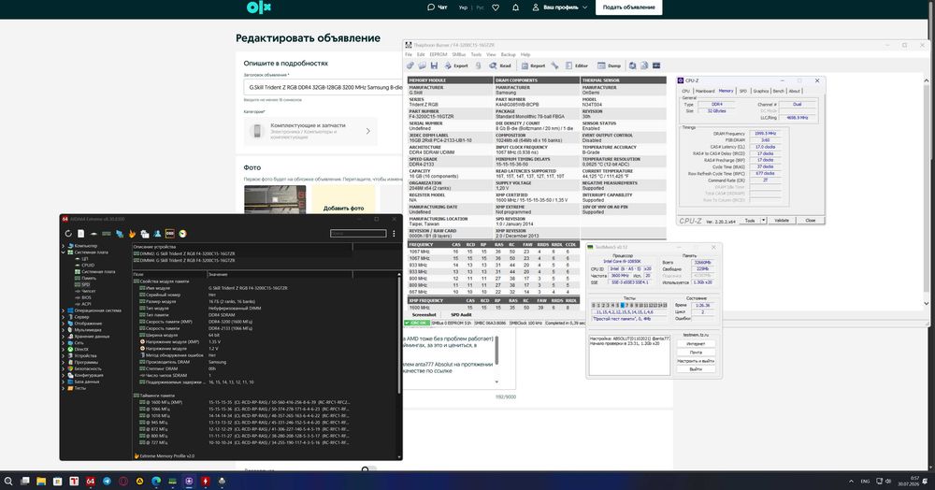The height and width of the screenshot is (490, 935).
Task: Click the user icon in AIDA64 toolbar
Action: 157,234
